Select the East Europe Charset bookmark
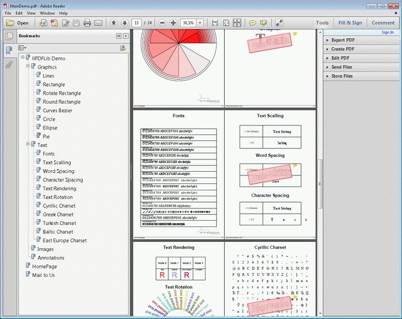402x319 pixels. coord(65,240)
